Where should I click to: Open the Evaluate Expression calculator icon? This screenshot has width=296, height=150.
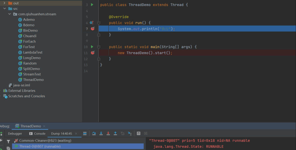point(139,133)
